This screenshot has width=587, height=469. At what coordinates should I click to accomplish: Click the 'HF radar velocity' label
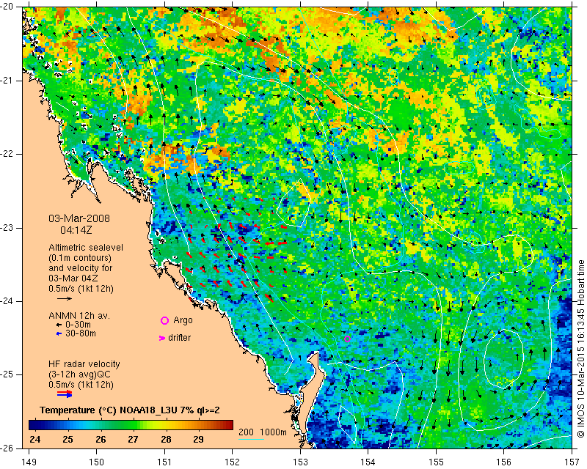[x=84, y=364]
